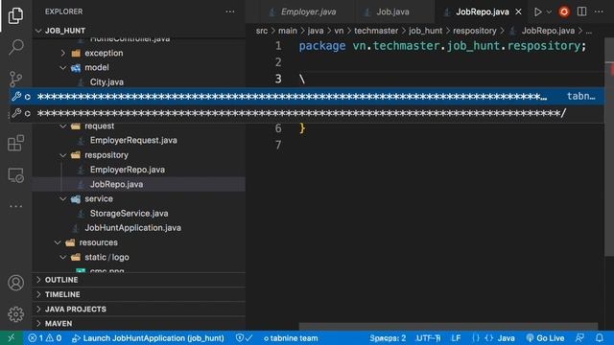Open feedback icon in status bar
614x345 pixels.
click(x=579, y=338)
